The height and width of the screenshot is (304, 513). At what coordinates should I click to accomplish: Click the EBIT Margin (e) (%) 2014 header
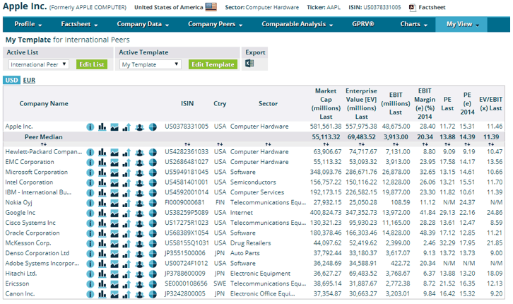pyautogui.click(x=425, y=103)
